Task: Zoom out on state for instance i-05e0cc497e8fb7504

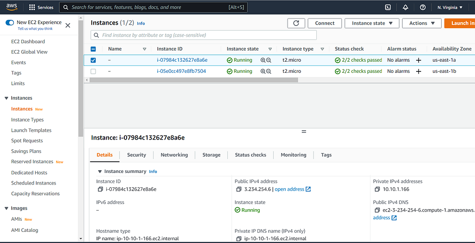Action: [x=269, y=71]
